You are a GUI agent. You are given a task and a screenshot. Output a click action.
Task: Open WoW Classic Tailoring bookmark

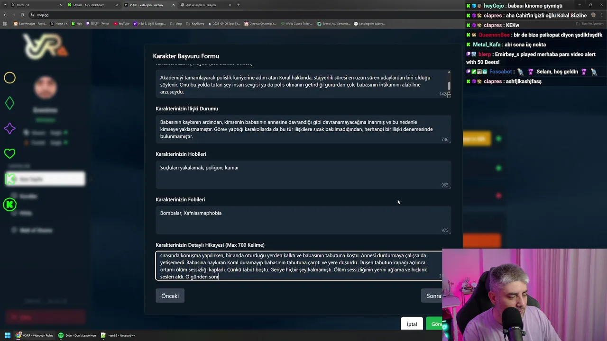click(297, 23)
